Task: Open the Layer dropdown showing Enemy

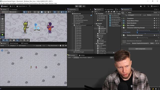Action: (153, 15)
